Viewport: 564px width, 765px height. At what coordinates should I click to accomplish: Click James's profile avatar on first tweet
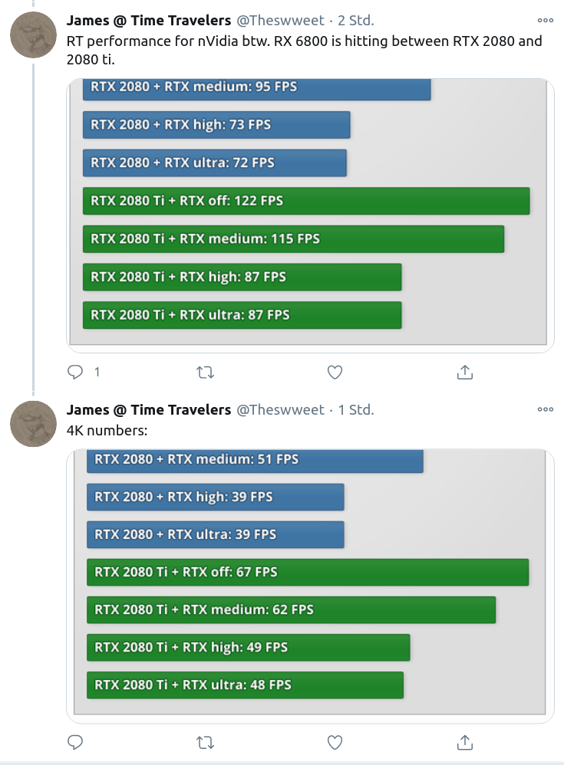point(33,34)
